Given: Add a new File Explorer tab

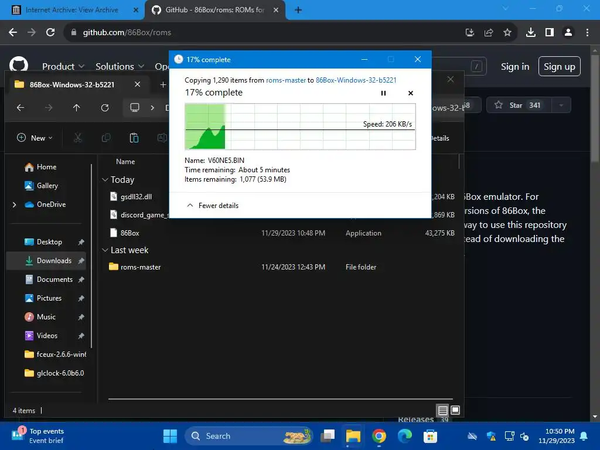Looking at the screenshot, I should tap(163, 84).
